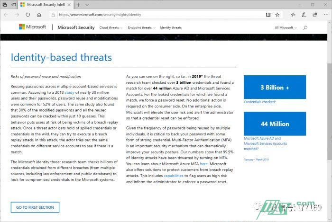Open the browser Settings and more menu

click(326, 15)
